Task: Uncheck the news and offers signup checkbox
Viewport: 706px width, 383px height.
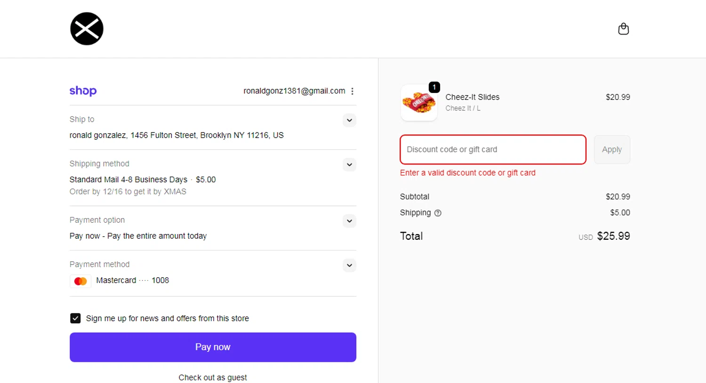Action: tap(75, 318)
